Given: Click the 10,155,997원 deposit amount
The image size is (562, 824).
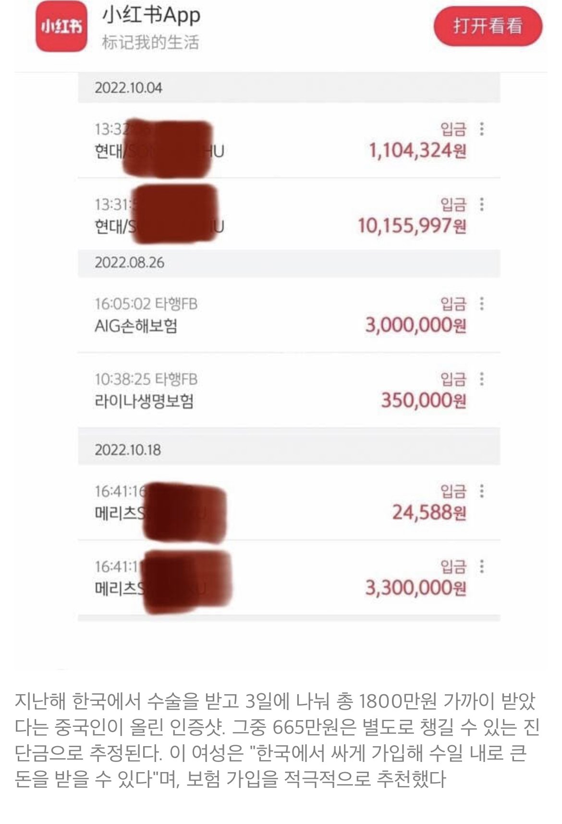Looking at the screenshot, I should (x=412, y=225).
